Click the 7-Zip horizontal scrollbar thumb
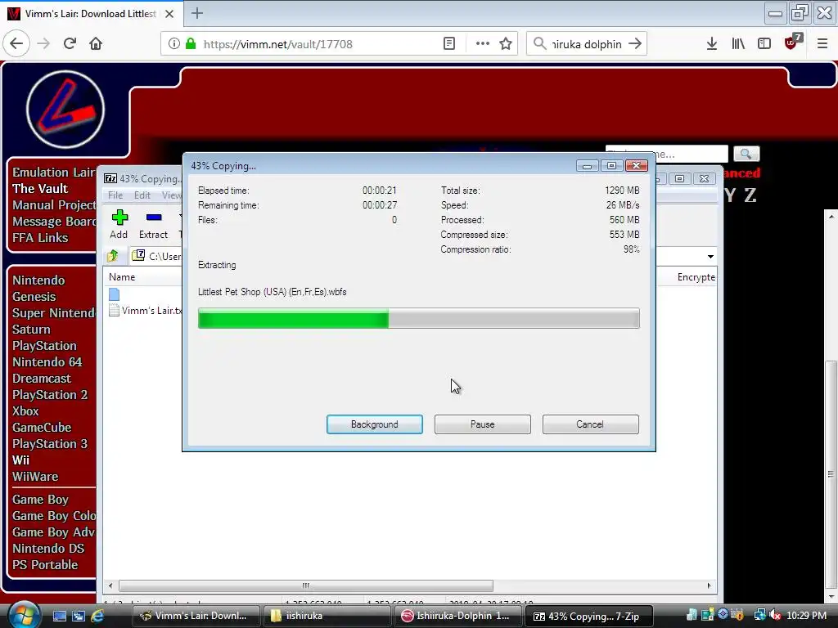Screen dimensions: 838x628 point(306,585)
